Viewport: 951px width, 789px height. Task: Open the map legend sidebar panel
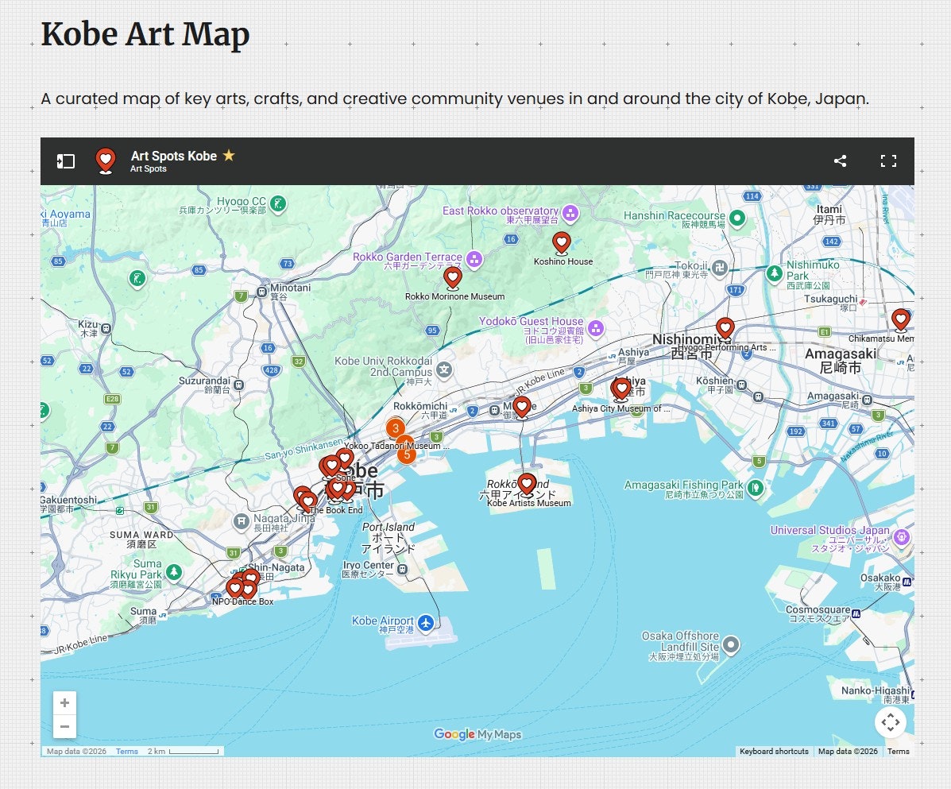65,161
